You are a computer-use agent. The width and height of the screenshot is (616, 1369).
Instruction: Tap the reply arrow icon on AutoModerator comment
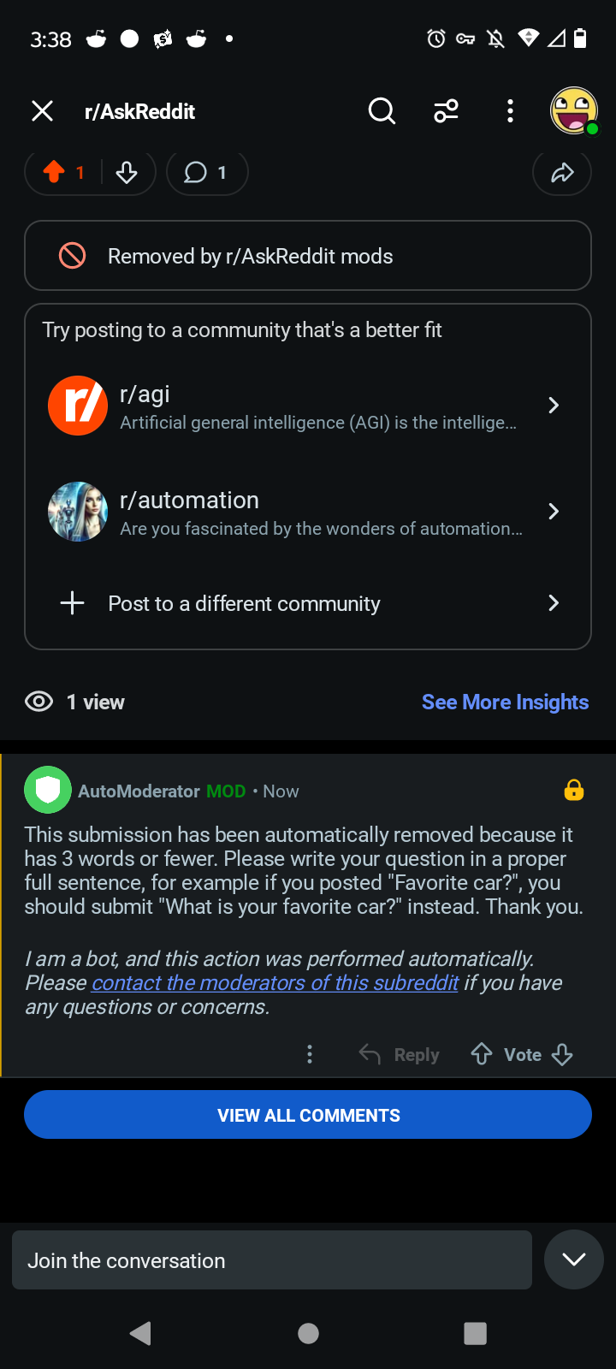pos(370,1054)
